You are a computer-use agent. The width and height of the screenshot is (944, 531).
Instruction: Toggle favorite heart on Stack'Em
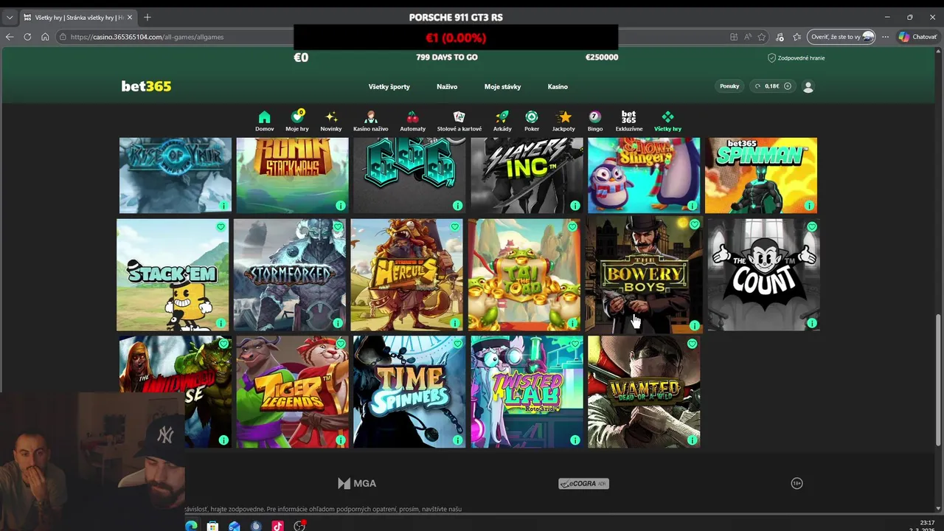[221, 227]
